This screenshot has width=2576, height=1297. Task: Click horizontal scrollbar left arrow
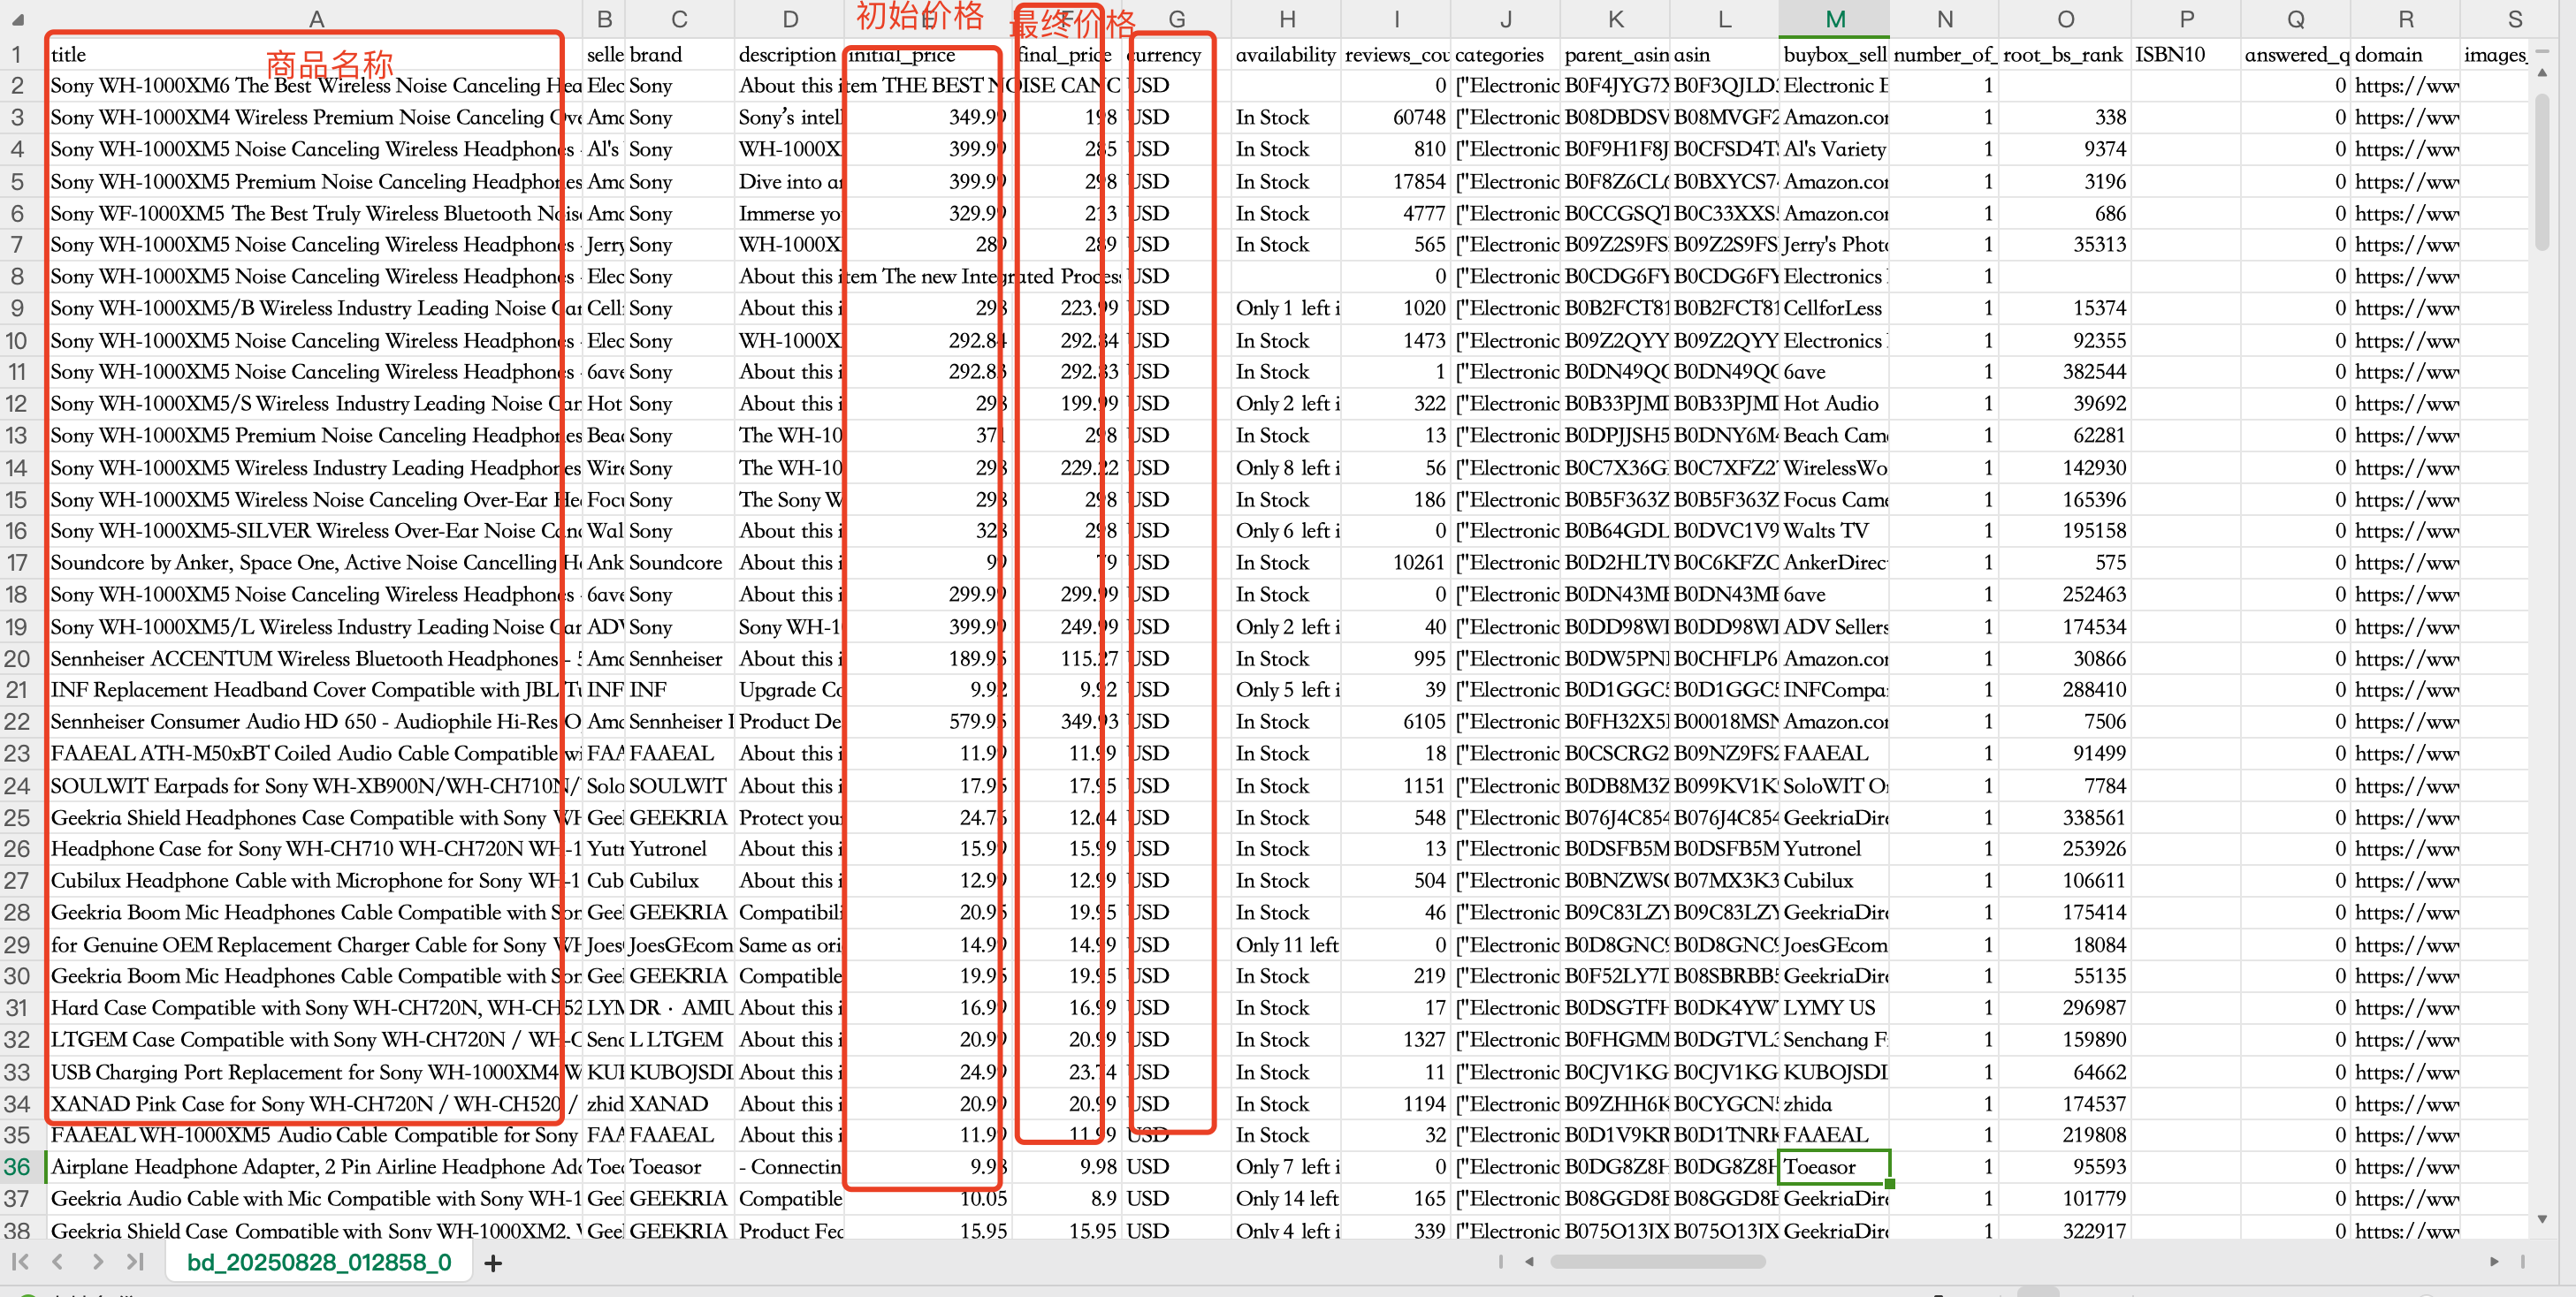(1529, 1262)
